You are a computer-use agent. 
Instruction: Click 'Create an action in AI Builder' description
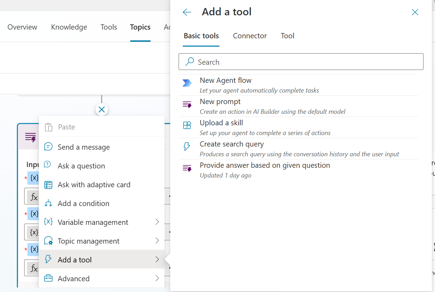point(272,112)
